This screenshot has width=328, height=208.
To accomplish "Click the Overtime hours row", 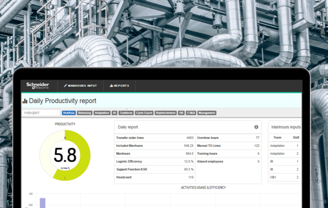I will coord(228,138).
